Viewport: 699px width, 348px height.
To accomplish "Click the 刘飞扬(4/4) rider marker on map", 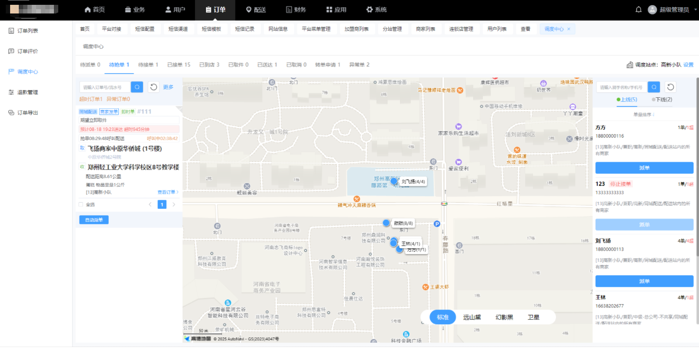I will (394, 181).
